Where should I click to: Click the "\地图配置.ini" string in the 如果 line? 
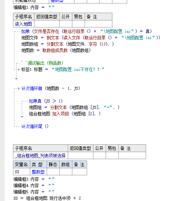[x=117, y=31]
